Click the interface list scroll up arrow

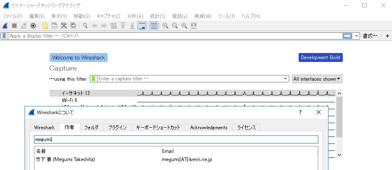point(339,93)
